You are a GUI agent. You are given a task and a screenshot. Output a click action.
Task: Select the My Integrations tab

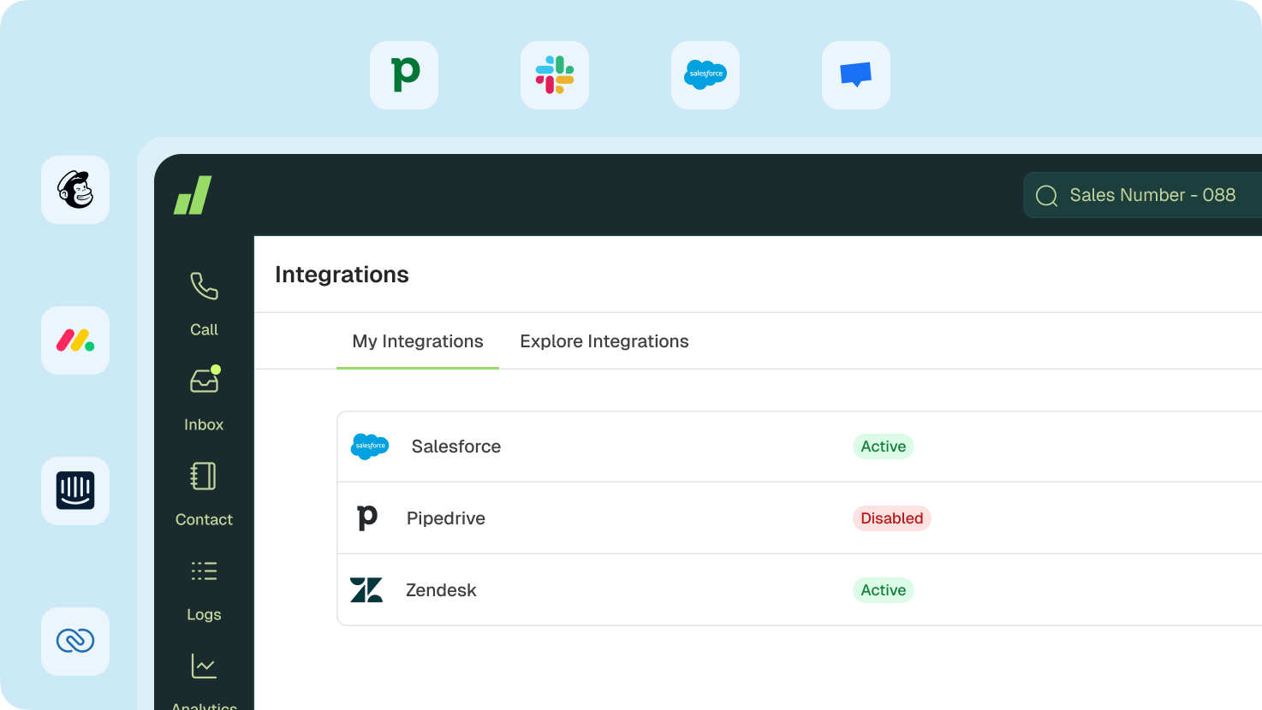(417, 341)
